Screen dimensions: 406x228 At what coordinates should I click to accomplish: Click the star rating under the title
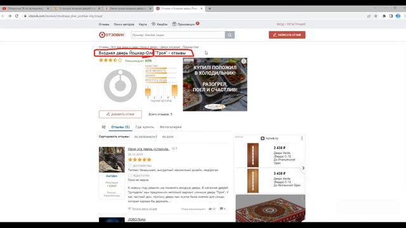click(110, 60)
